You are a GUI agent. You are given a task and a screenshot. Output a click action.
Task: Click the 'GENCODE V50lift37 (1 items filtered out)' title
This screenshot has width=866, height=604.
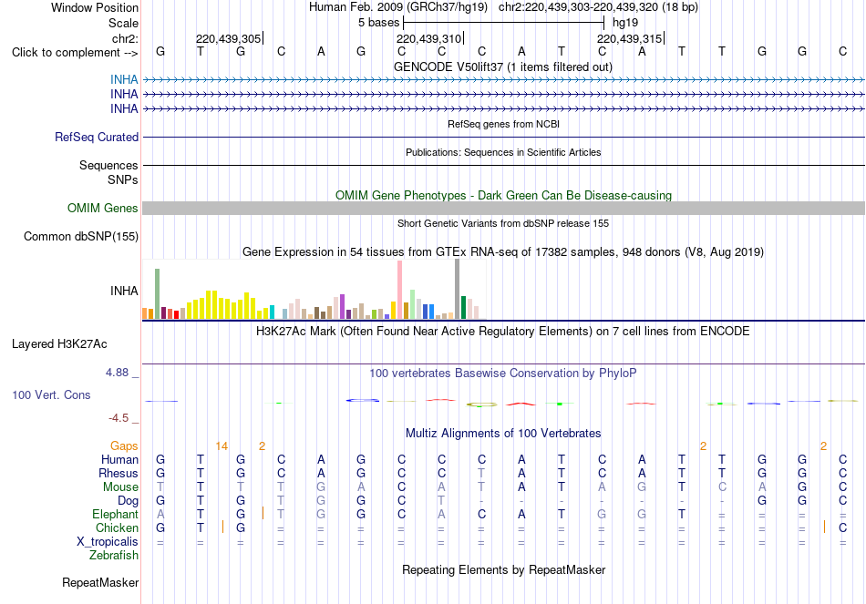click(x=503, y=67)
